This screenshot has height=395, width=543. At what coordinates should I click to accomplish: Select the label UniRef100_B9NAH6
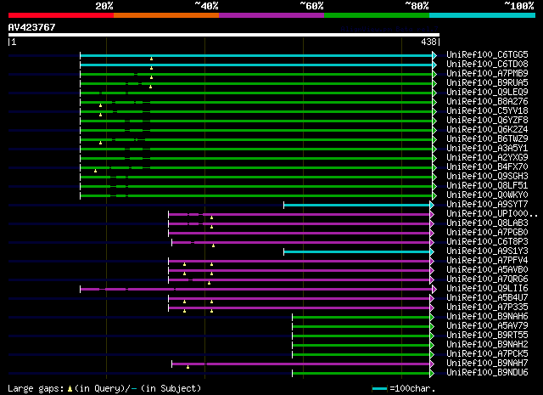(487, 317)
